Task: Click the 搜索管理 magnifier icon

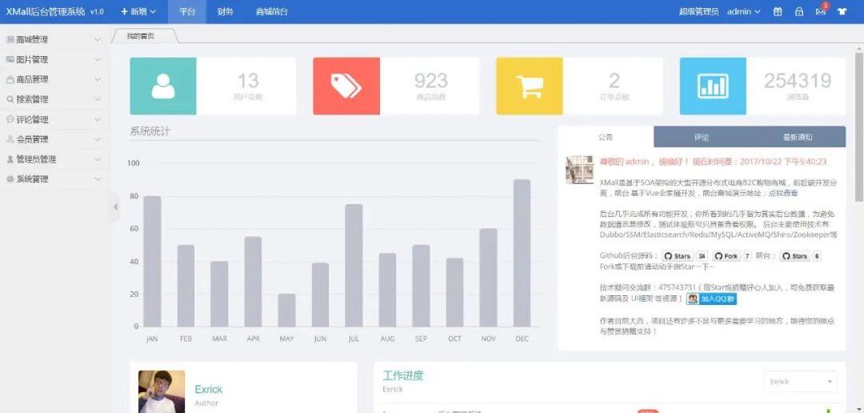Action: pyautogui.click(x=10, y=99)
